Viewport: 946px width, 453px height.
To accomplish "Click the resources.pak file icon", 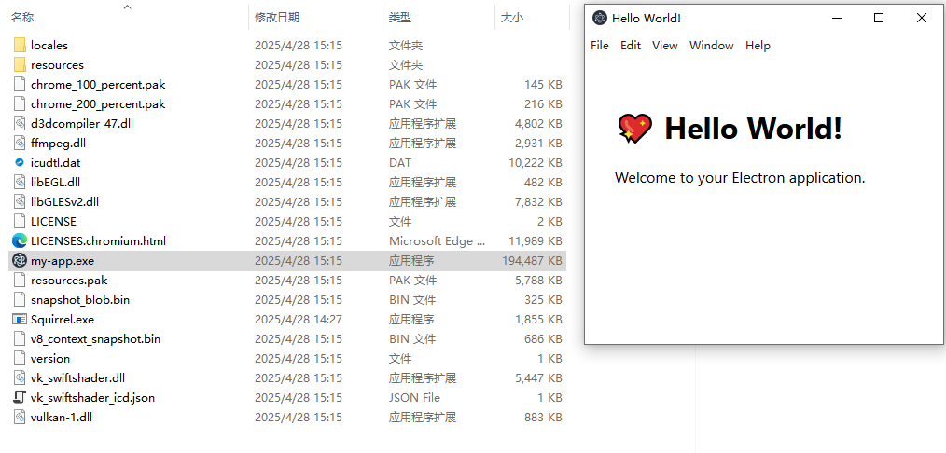I will [20, 281].
